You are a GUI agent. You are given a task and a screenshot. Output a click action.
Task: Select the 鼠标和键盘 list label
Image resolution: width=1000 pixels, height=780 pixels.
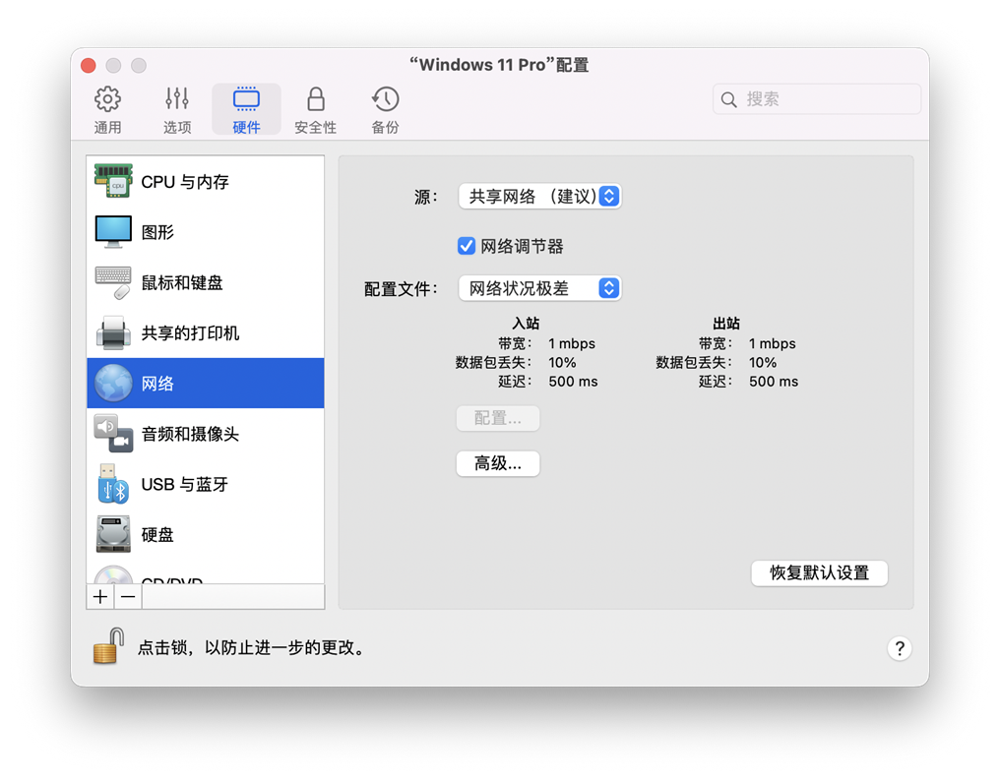[x=182, y=283]
